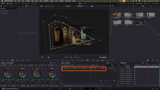Viewport: 160px width, 90px height.
Task: Reset the tracker window panel
Action: pos(115,63)
